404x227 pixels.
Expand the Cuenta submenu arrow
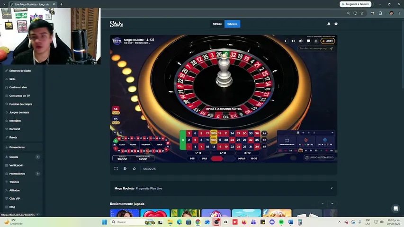coord(37,157)
